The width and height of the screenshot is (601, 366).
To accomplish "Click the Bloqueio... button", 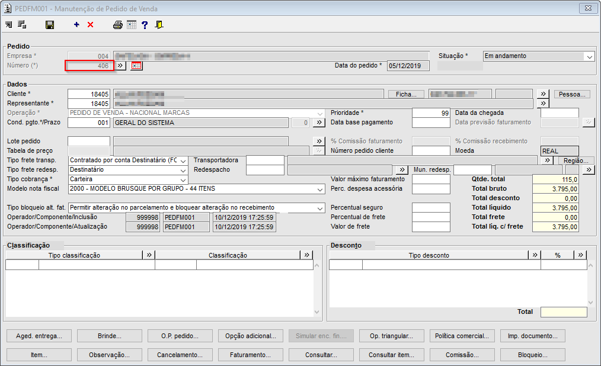I will coord(533,355).
